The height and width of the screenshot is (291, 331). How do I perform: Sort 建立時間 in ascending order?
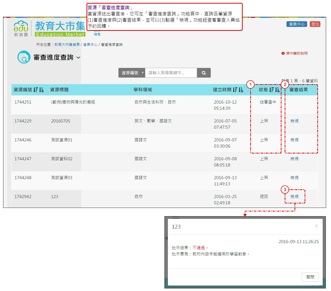click(241, 90)
